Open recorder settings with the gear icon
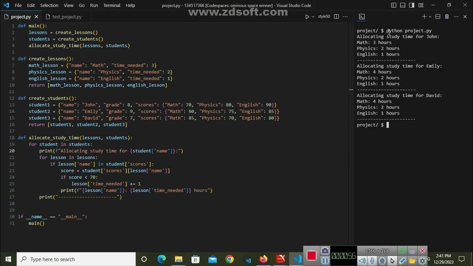This screenshot has height=266, width=473. pos(422,261)
